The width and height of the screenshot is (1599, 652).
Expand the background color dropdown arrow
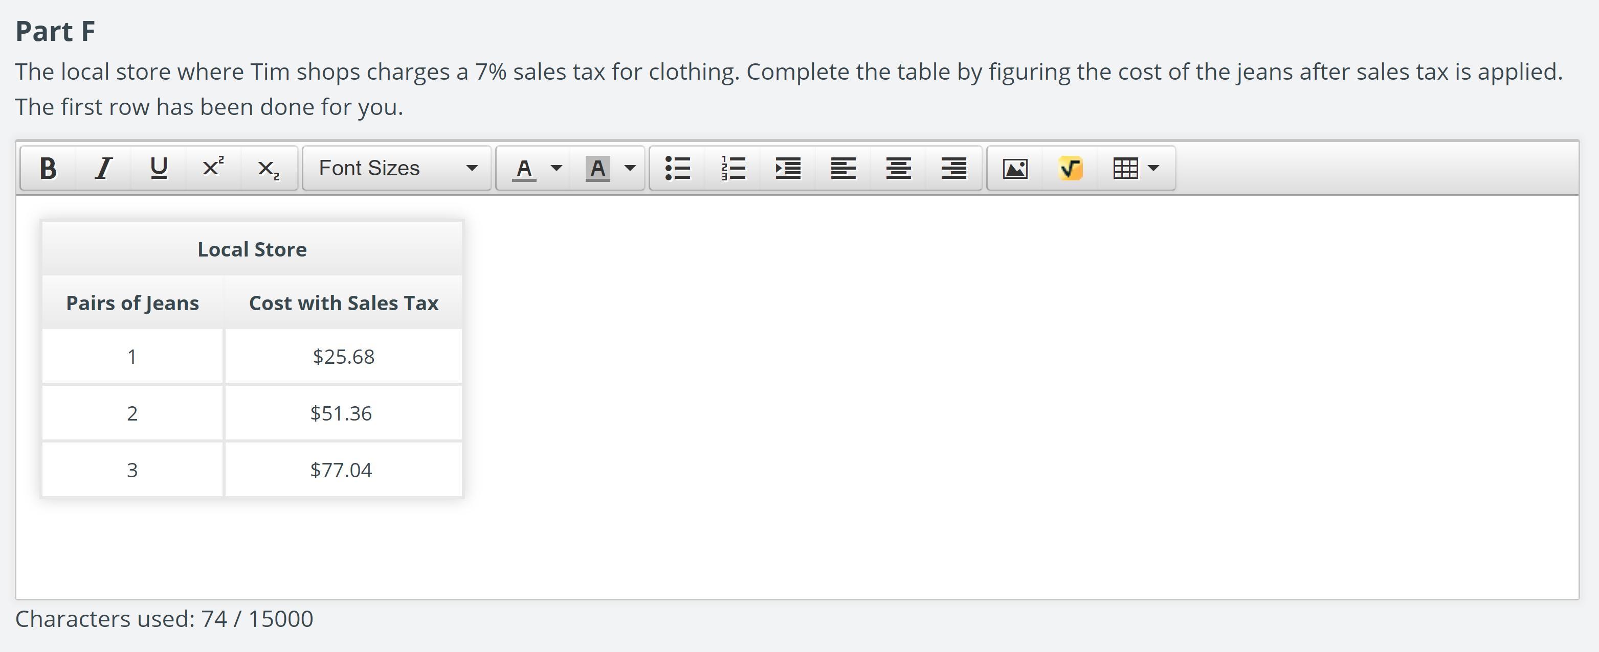click(x=630, y=168)
